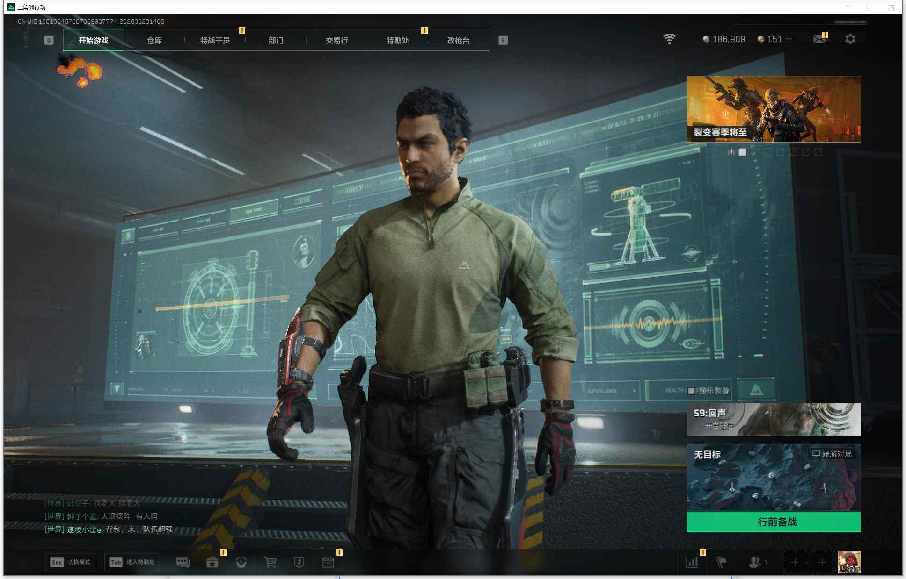This screenshot has height=579, width=906.
Task: Click the coin icon beside 186,909
Action: click(x=706, y=39)
